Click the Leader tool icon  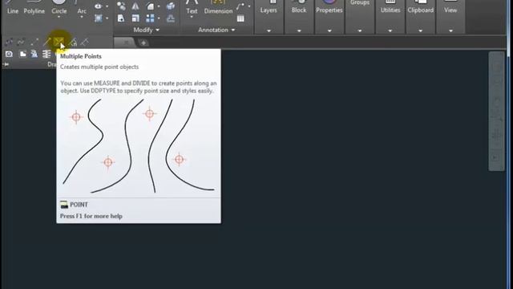click(240, 6)
